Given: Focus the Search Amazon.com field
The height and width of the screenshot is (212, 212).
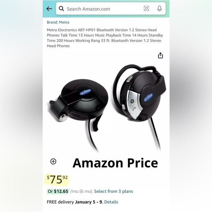Looking at the screenshot, I should (x=111, y=8).
